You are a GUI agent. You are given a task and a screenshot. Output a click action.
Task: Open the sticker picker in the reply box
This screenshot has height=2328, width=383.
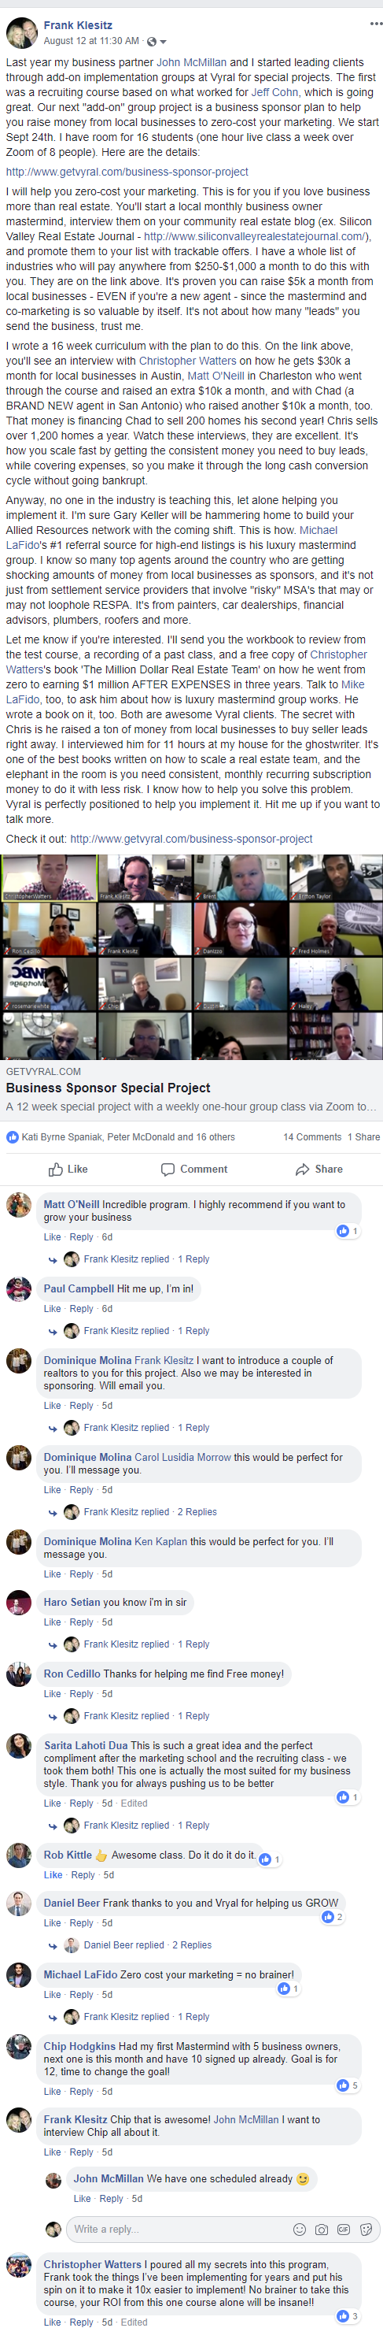(366, 2230)
